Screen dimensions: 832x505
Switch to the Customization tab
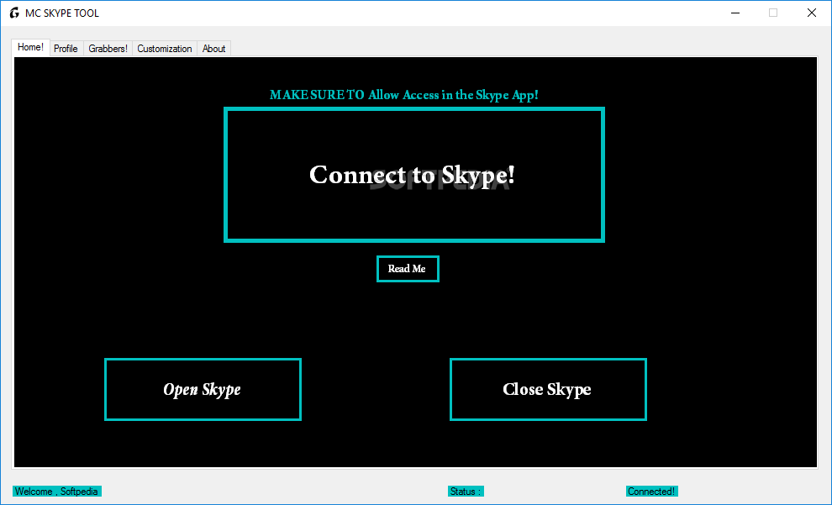165,48
